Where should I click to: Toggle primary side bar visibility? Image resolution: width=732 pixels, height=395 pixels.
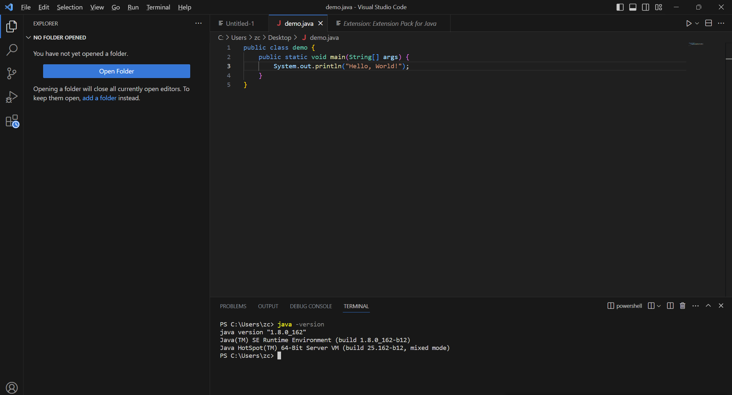[620, 7]
